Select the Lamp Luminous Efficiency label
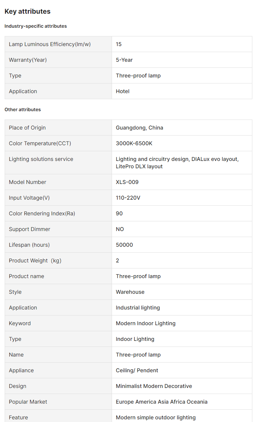The width and height of the screenshot is (255, 422). 50,44
